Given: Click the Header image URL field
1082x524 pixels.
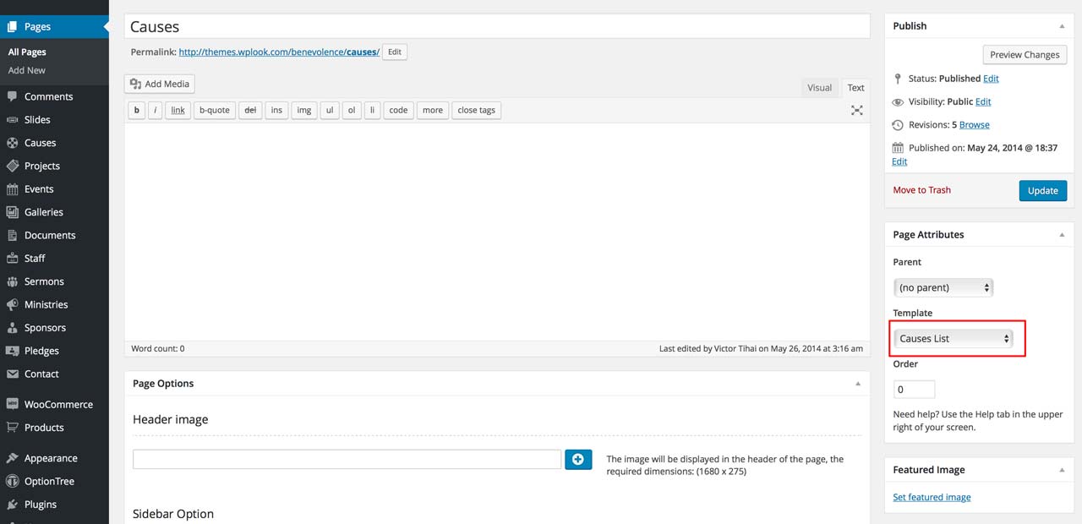Looking at the screenshot, I should pyautogui.click(x=347, y=459).
